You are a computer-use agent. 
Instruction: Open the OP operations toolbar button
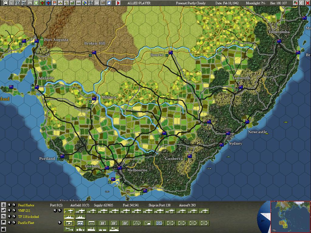tap(97, 3)
